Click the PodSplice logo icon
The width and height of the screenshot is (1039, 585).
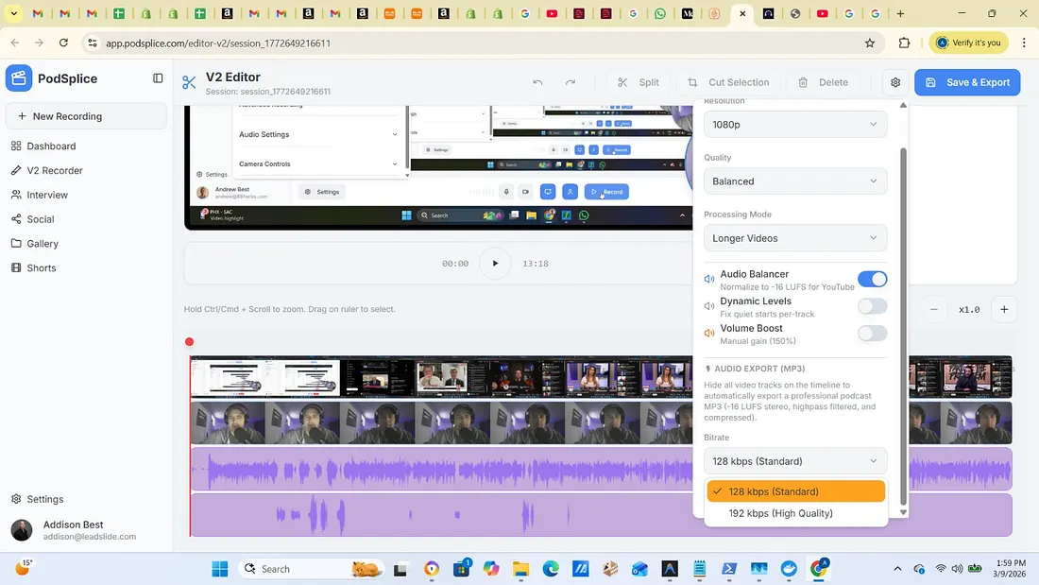click(x=18, y=77)
